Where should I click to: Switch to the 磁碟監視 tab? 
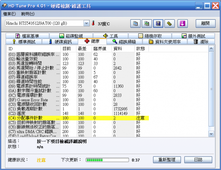(71, 36)
